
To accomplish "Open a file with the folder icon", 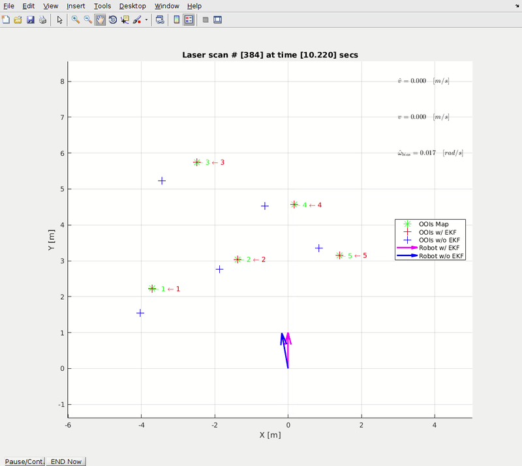I will (18, 20).
